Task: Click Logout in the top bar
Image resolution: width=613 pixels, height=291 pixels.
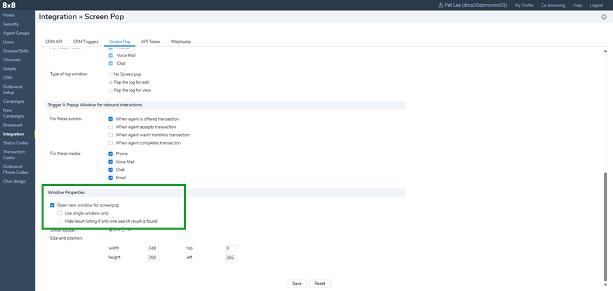Action: click(x=596, y=5)
